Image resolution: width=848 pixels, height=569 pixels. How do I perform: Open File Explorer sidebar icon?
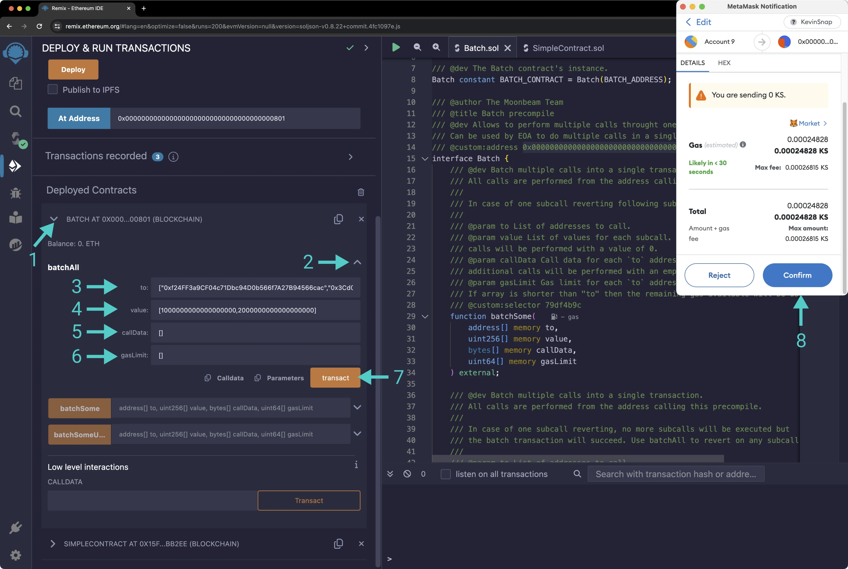[16, 83]
